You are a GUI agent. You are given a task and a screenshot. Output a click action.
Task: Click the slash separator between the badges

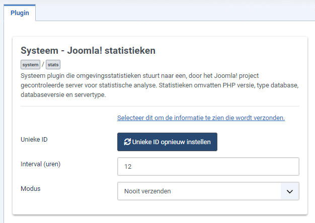[43, 65]
